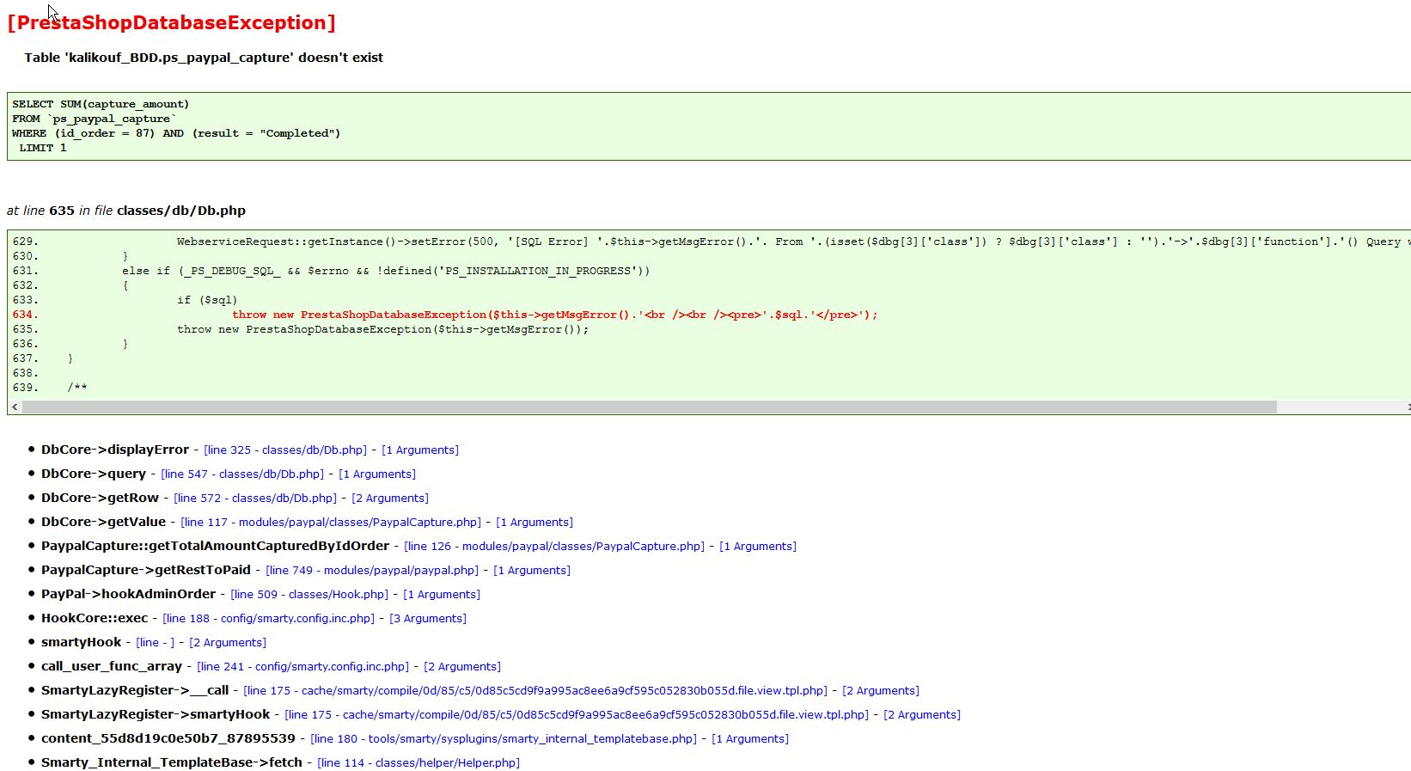Show arguments for PaypalCapture->getRestToPaid

(x=532, y=570)
